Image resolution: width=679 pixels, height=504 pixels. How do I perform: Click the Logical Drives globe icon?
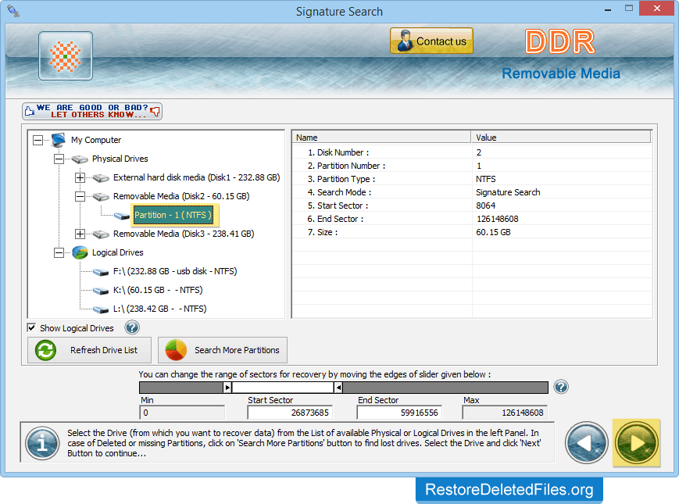(x=80, y=252)
